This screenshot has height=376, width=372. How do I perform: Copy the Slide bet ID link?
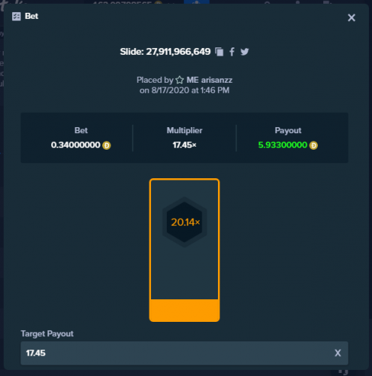pos(219,52)
